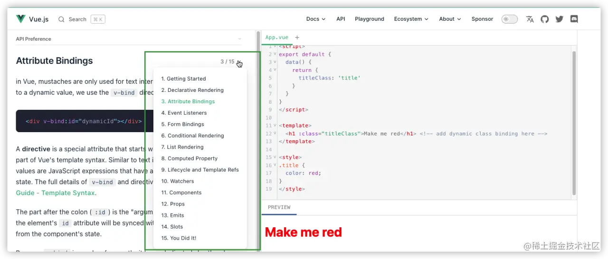The image size is (608, 259).
Task: Select 15. You Did It!
Action: click(179, 238)
